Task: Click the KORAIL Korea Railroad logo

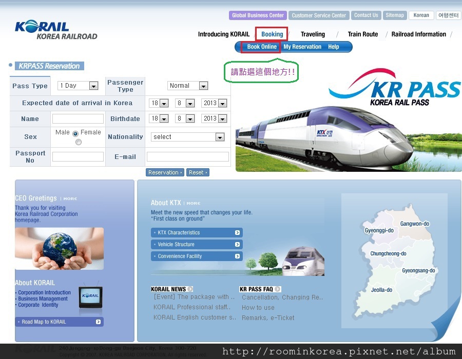Action: click(56, 30)
